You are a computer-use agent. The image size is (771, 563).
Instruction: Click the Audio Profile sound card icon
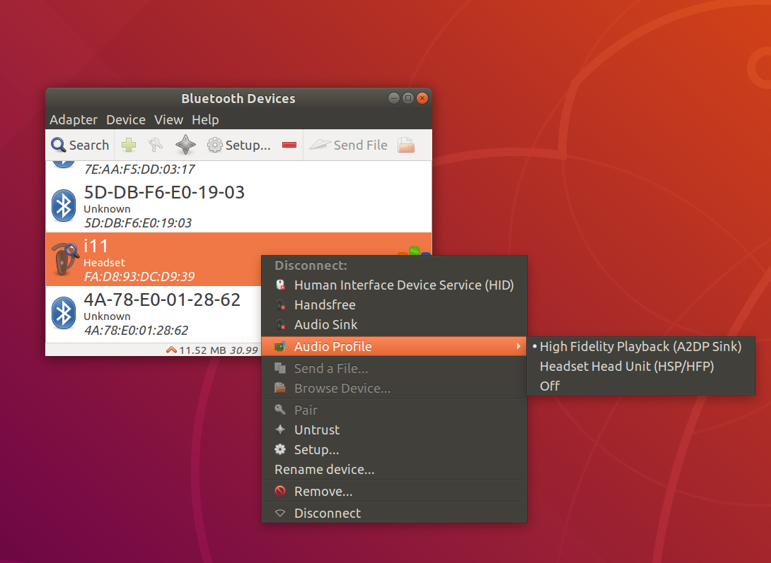coord(280,347)
